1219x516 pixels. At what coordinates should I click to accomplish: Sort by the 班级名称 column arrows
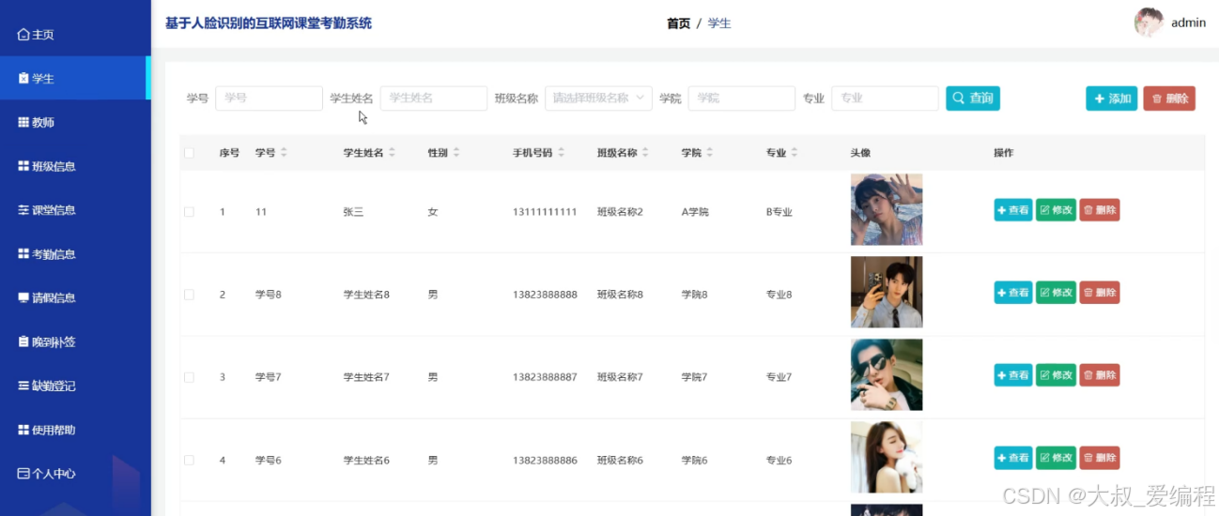tap(645, 153)
